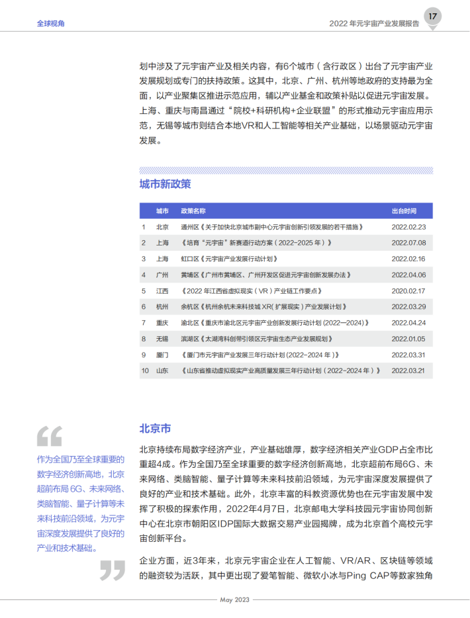
Task: Click the striped divider bar above 城市新政策
Action: point(286,170)
